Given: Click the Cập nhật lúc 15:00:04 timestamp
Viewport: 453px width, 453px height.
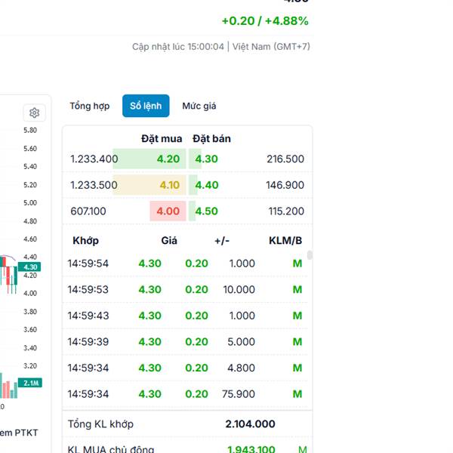Looking at the screenshot, I should point(178,47).
